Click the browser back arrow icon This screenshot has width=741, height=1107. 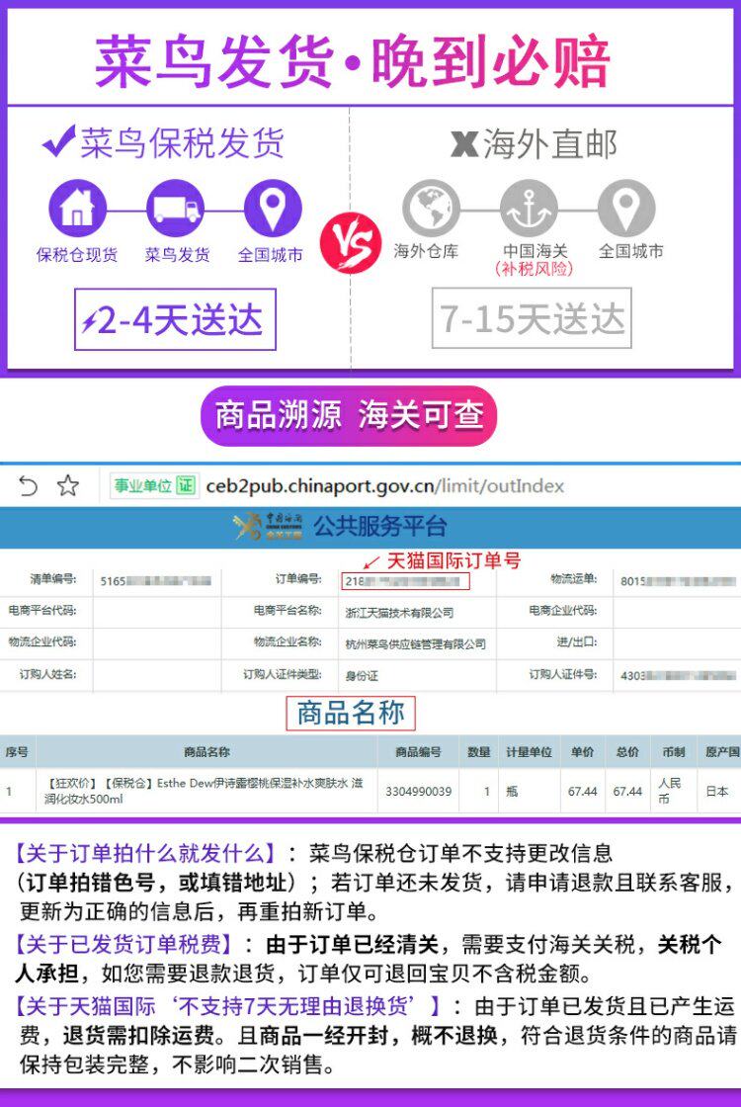[x=28, y=485]
